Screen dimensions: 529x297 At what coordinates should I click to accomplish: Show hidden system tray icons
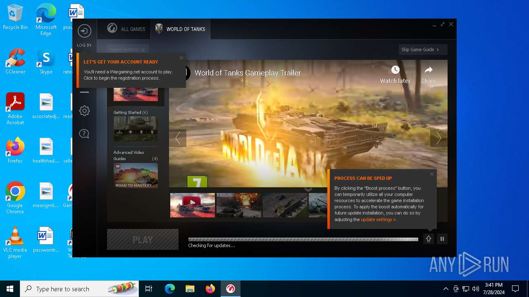click(446, 289)
